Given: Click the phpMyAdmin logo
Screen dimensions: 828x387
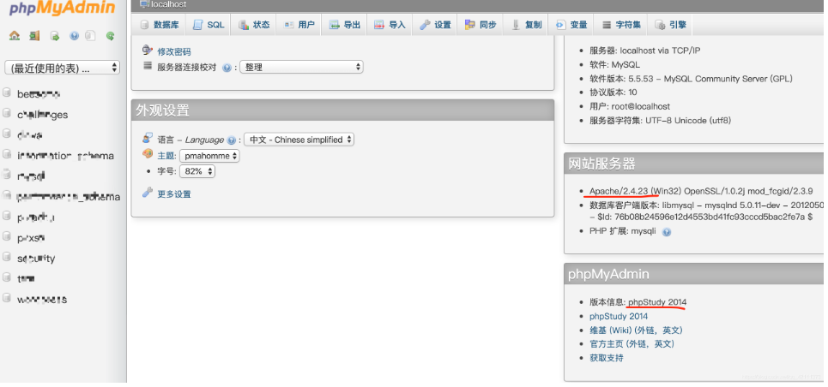Looking at the screenshot, I should pos(63,8).
